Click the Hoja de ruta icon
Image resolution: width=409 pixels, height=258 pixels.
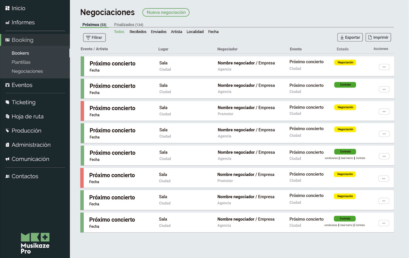tap(7, 117)
